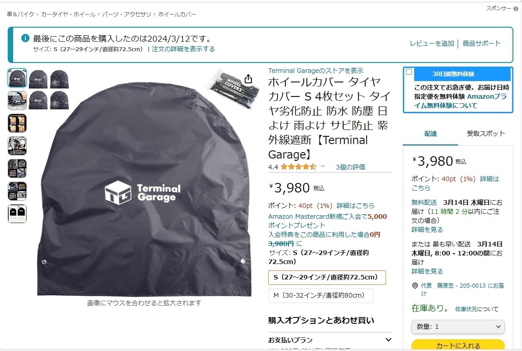Click the blue info icon in the purchase notice
Image resolution: width=522 pixels, height=351 pixels.
(x=25, y=38)
